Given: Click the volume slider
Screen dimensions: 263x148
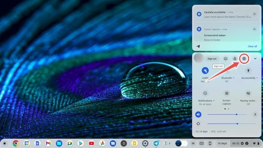Looking at the screenshot, I should [x=227, y=115].
